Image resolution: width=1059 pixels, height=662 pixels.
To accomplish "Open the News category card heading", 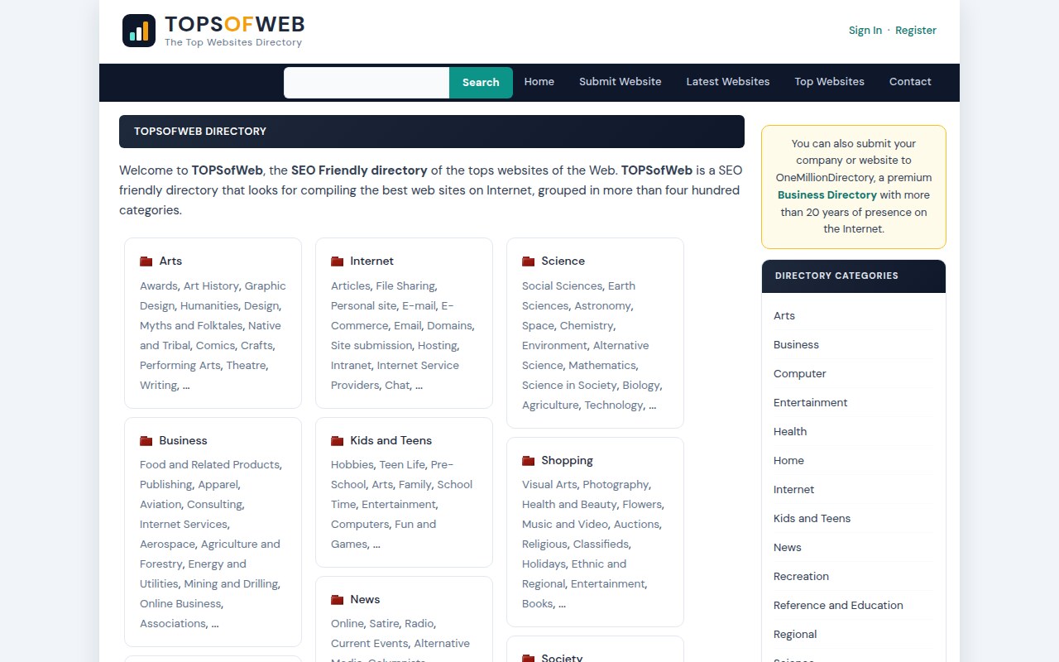I will tap(365, 600).
